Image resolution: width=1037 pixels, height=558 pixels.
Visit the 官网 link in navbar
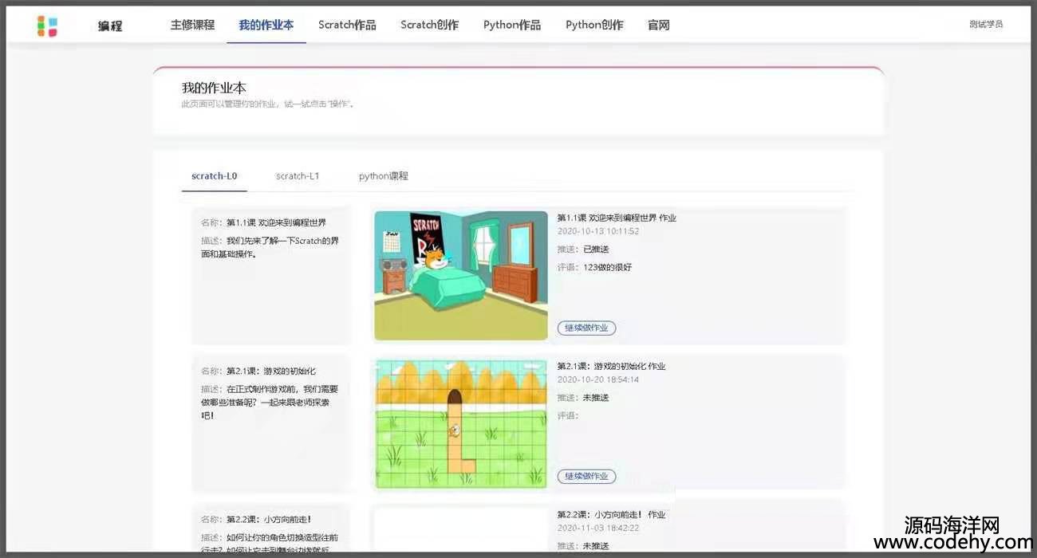tap(658, 25)
